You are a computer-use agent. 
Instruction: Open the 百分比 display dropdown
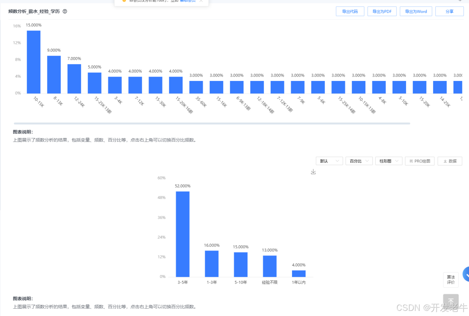[359, 161]
